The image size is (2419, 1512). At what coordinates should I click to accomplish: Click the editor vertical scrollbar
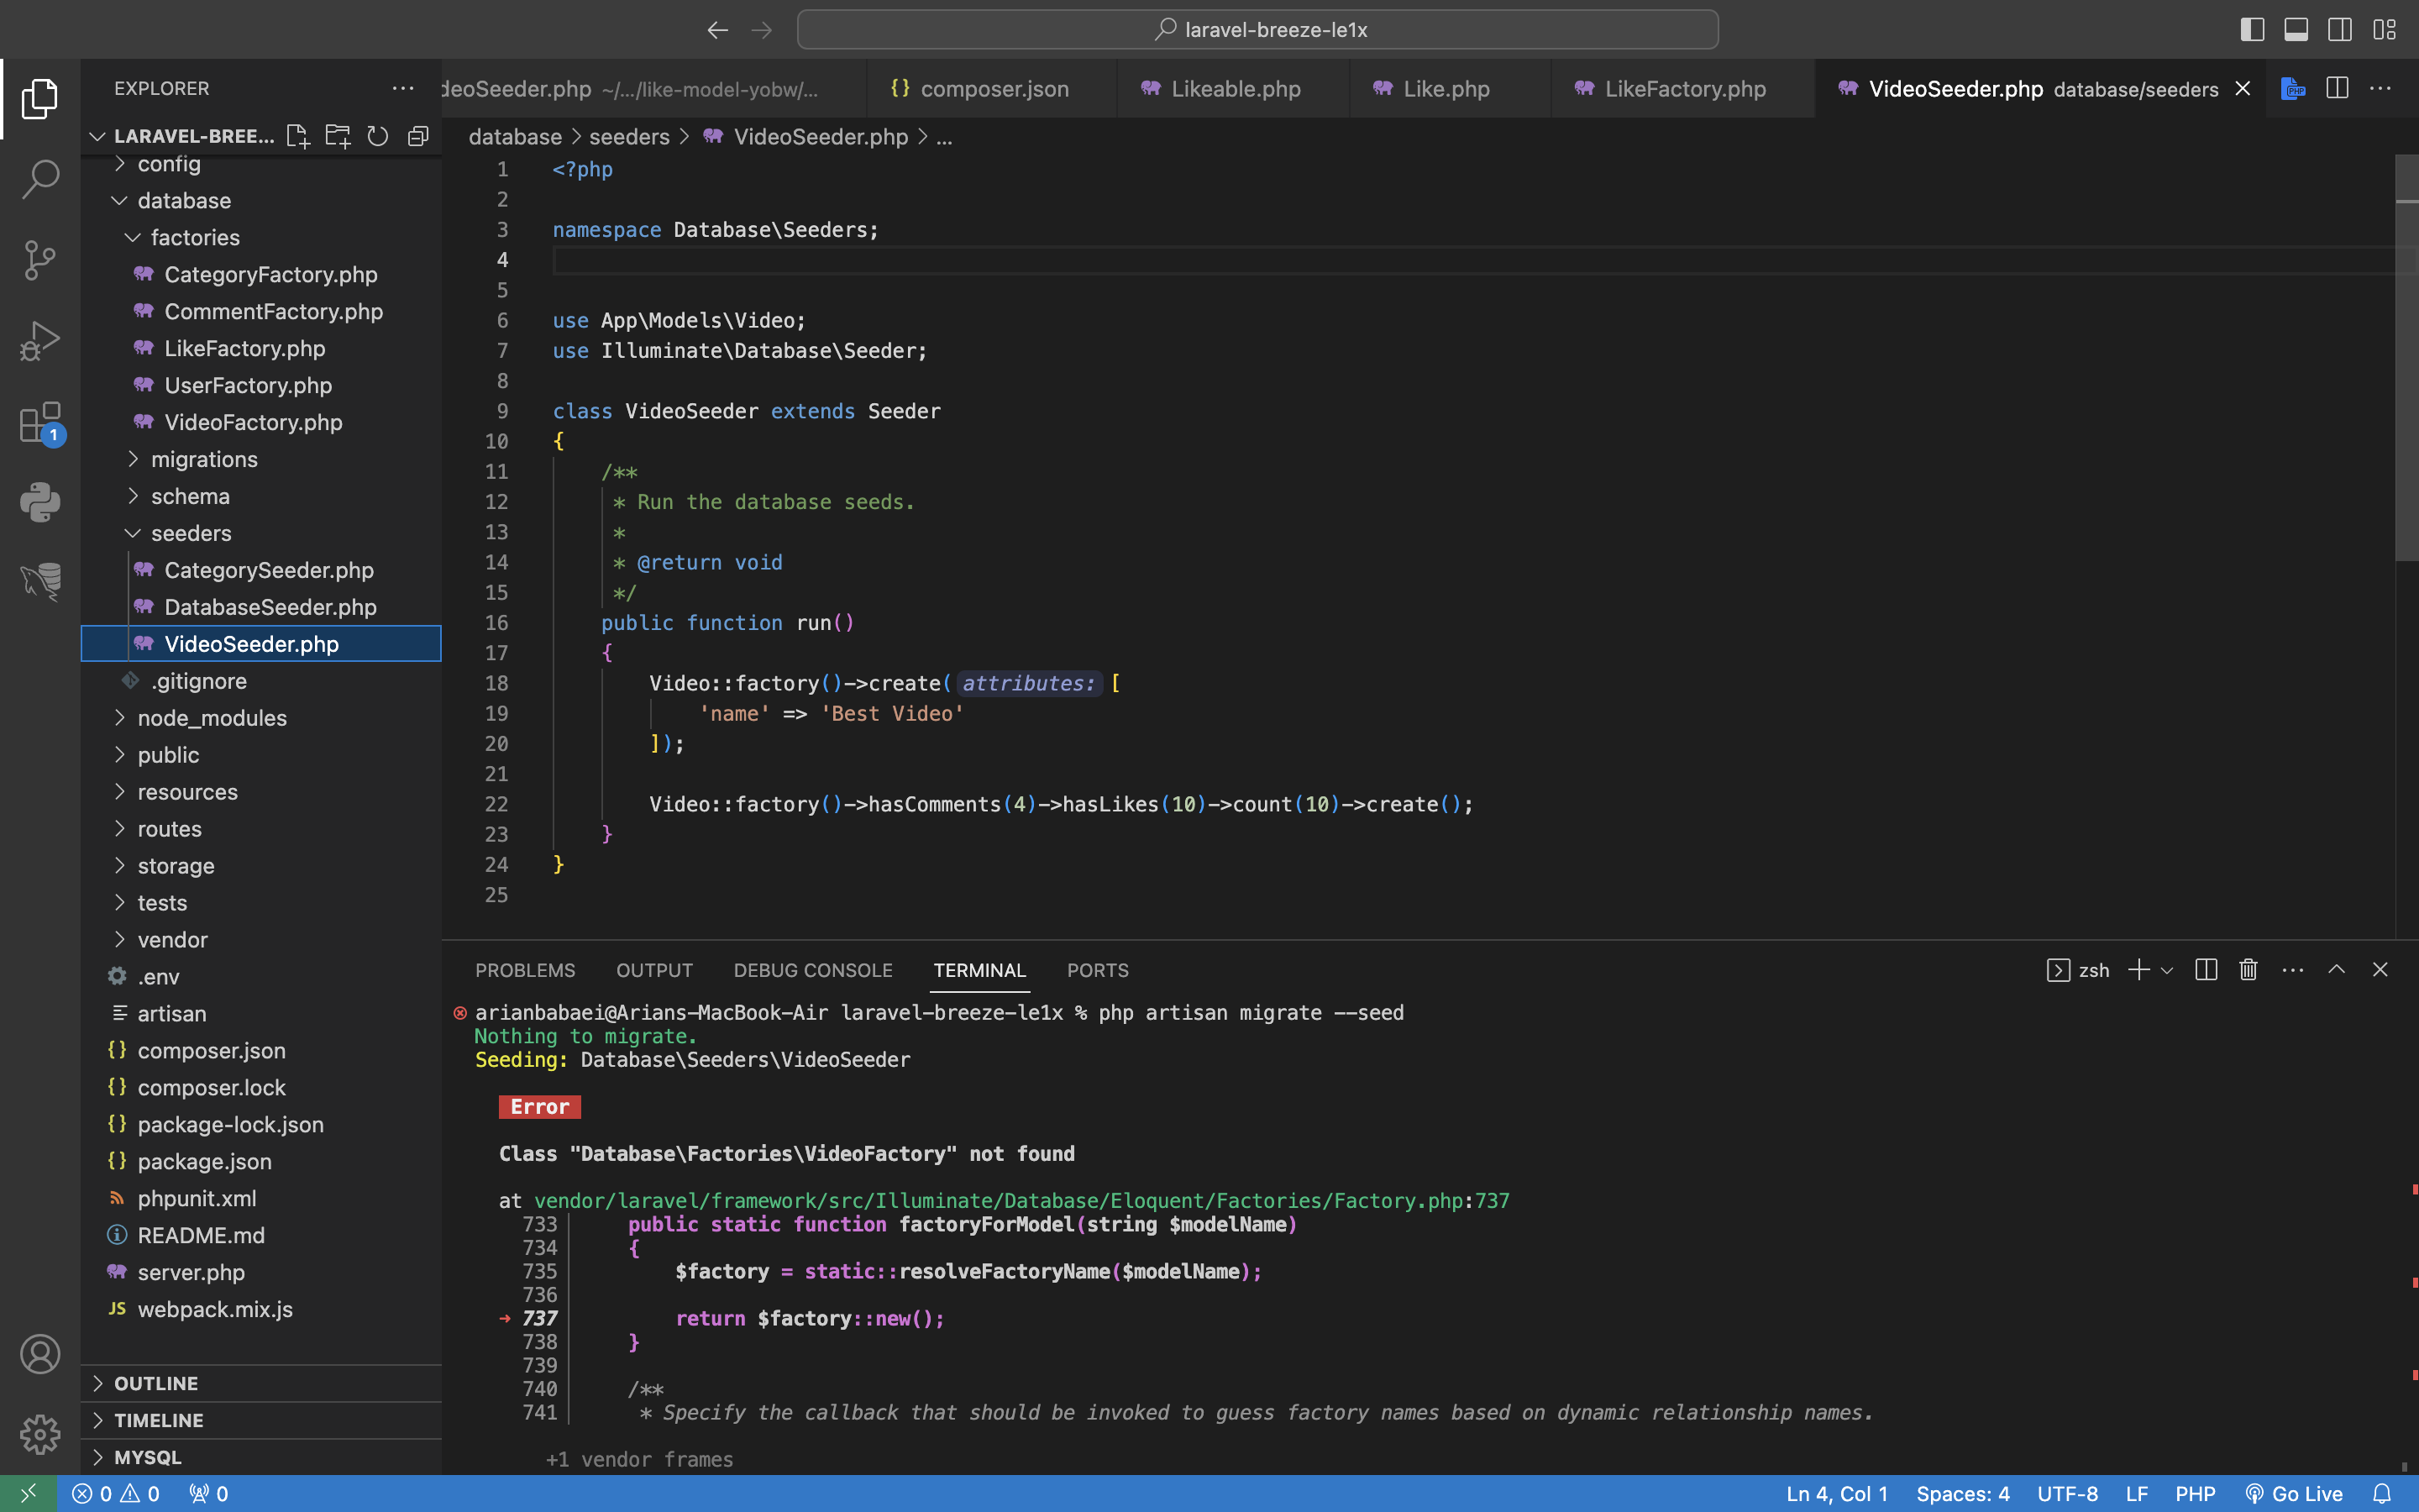tap(2406, 358)
